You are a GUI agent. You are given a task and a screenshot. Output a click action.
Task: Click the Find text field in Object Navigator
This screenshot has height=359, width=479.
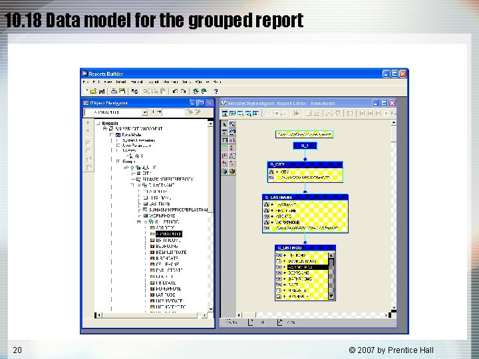coord(173,112)
